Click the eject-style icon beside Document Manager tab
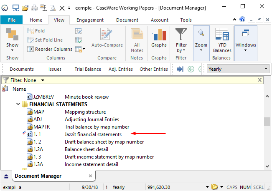 pos(6,176)
